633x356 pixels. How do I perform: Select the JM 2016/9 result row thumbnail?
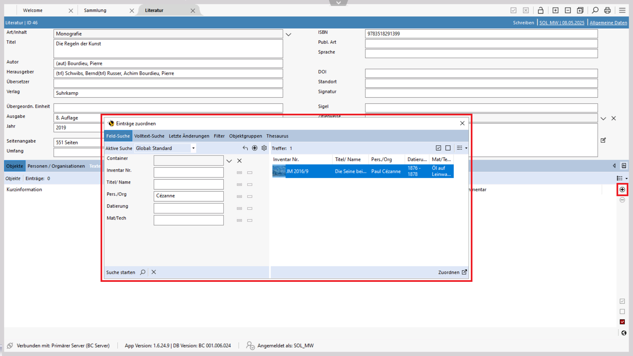click(279, 171)
